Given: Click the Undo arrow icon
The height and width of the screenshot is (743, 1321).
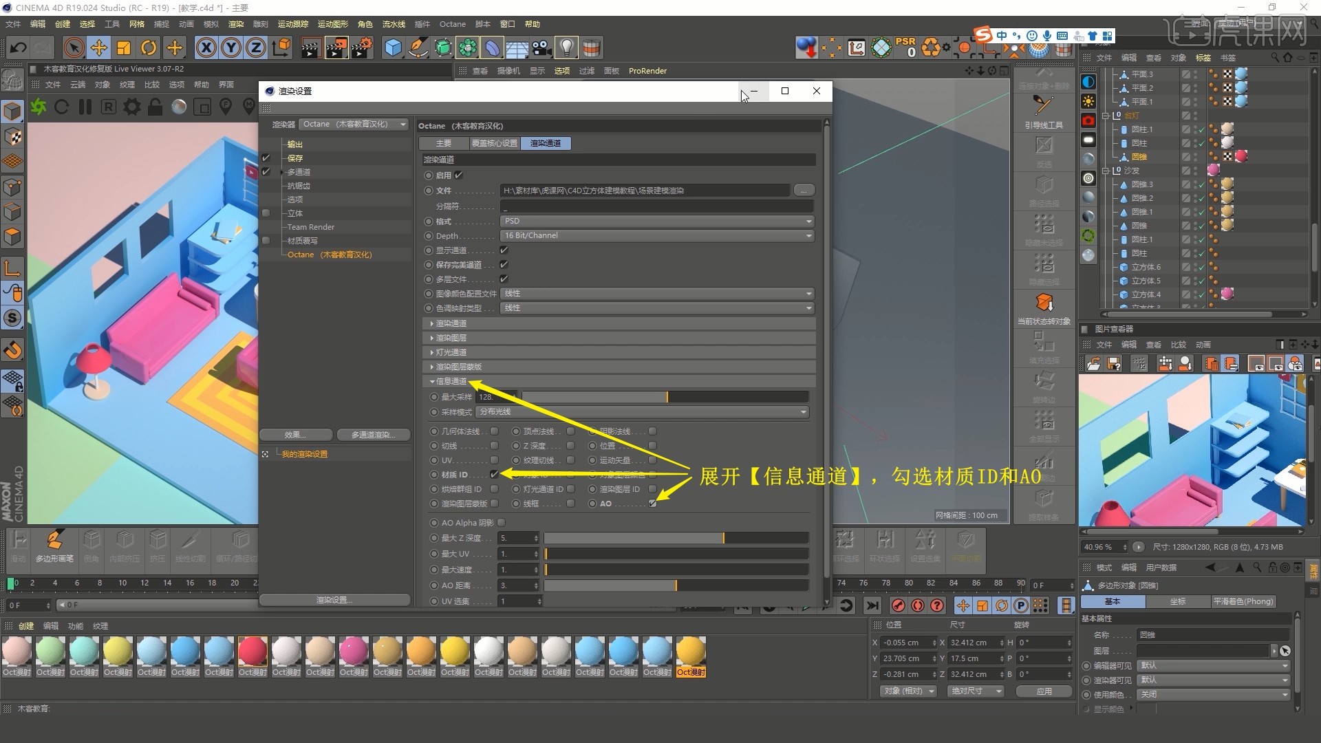Looking at the screenshot, I should click(18, 47).
